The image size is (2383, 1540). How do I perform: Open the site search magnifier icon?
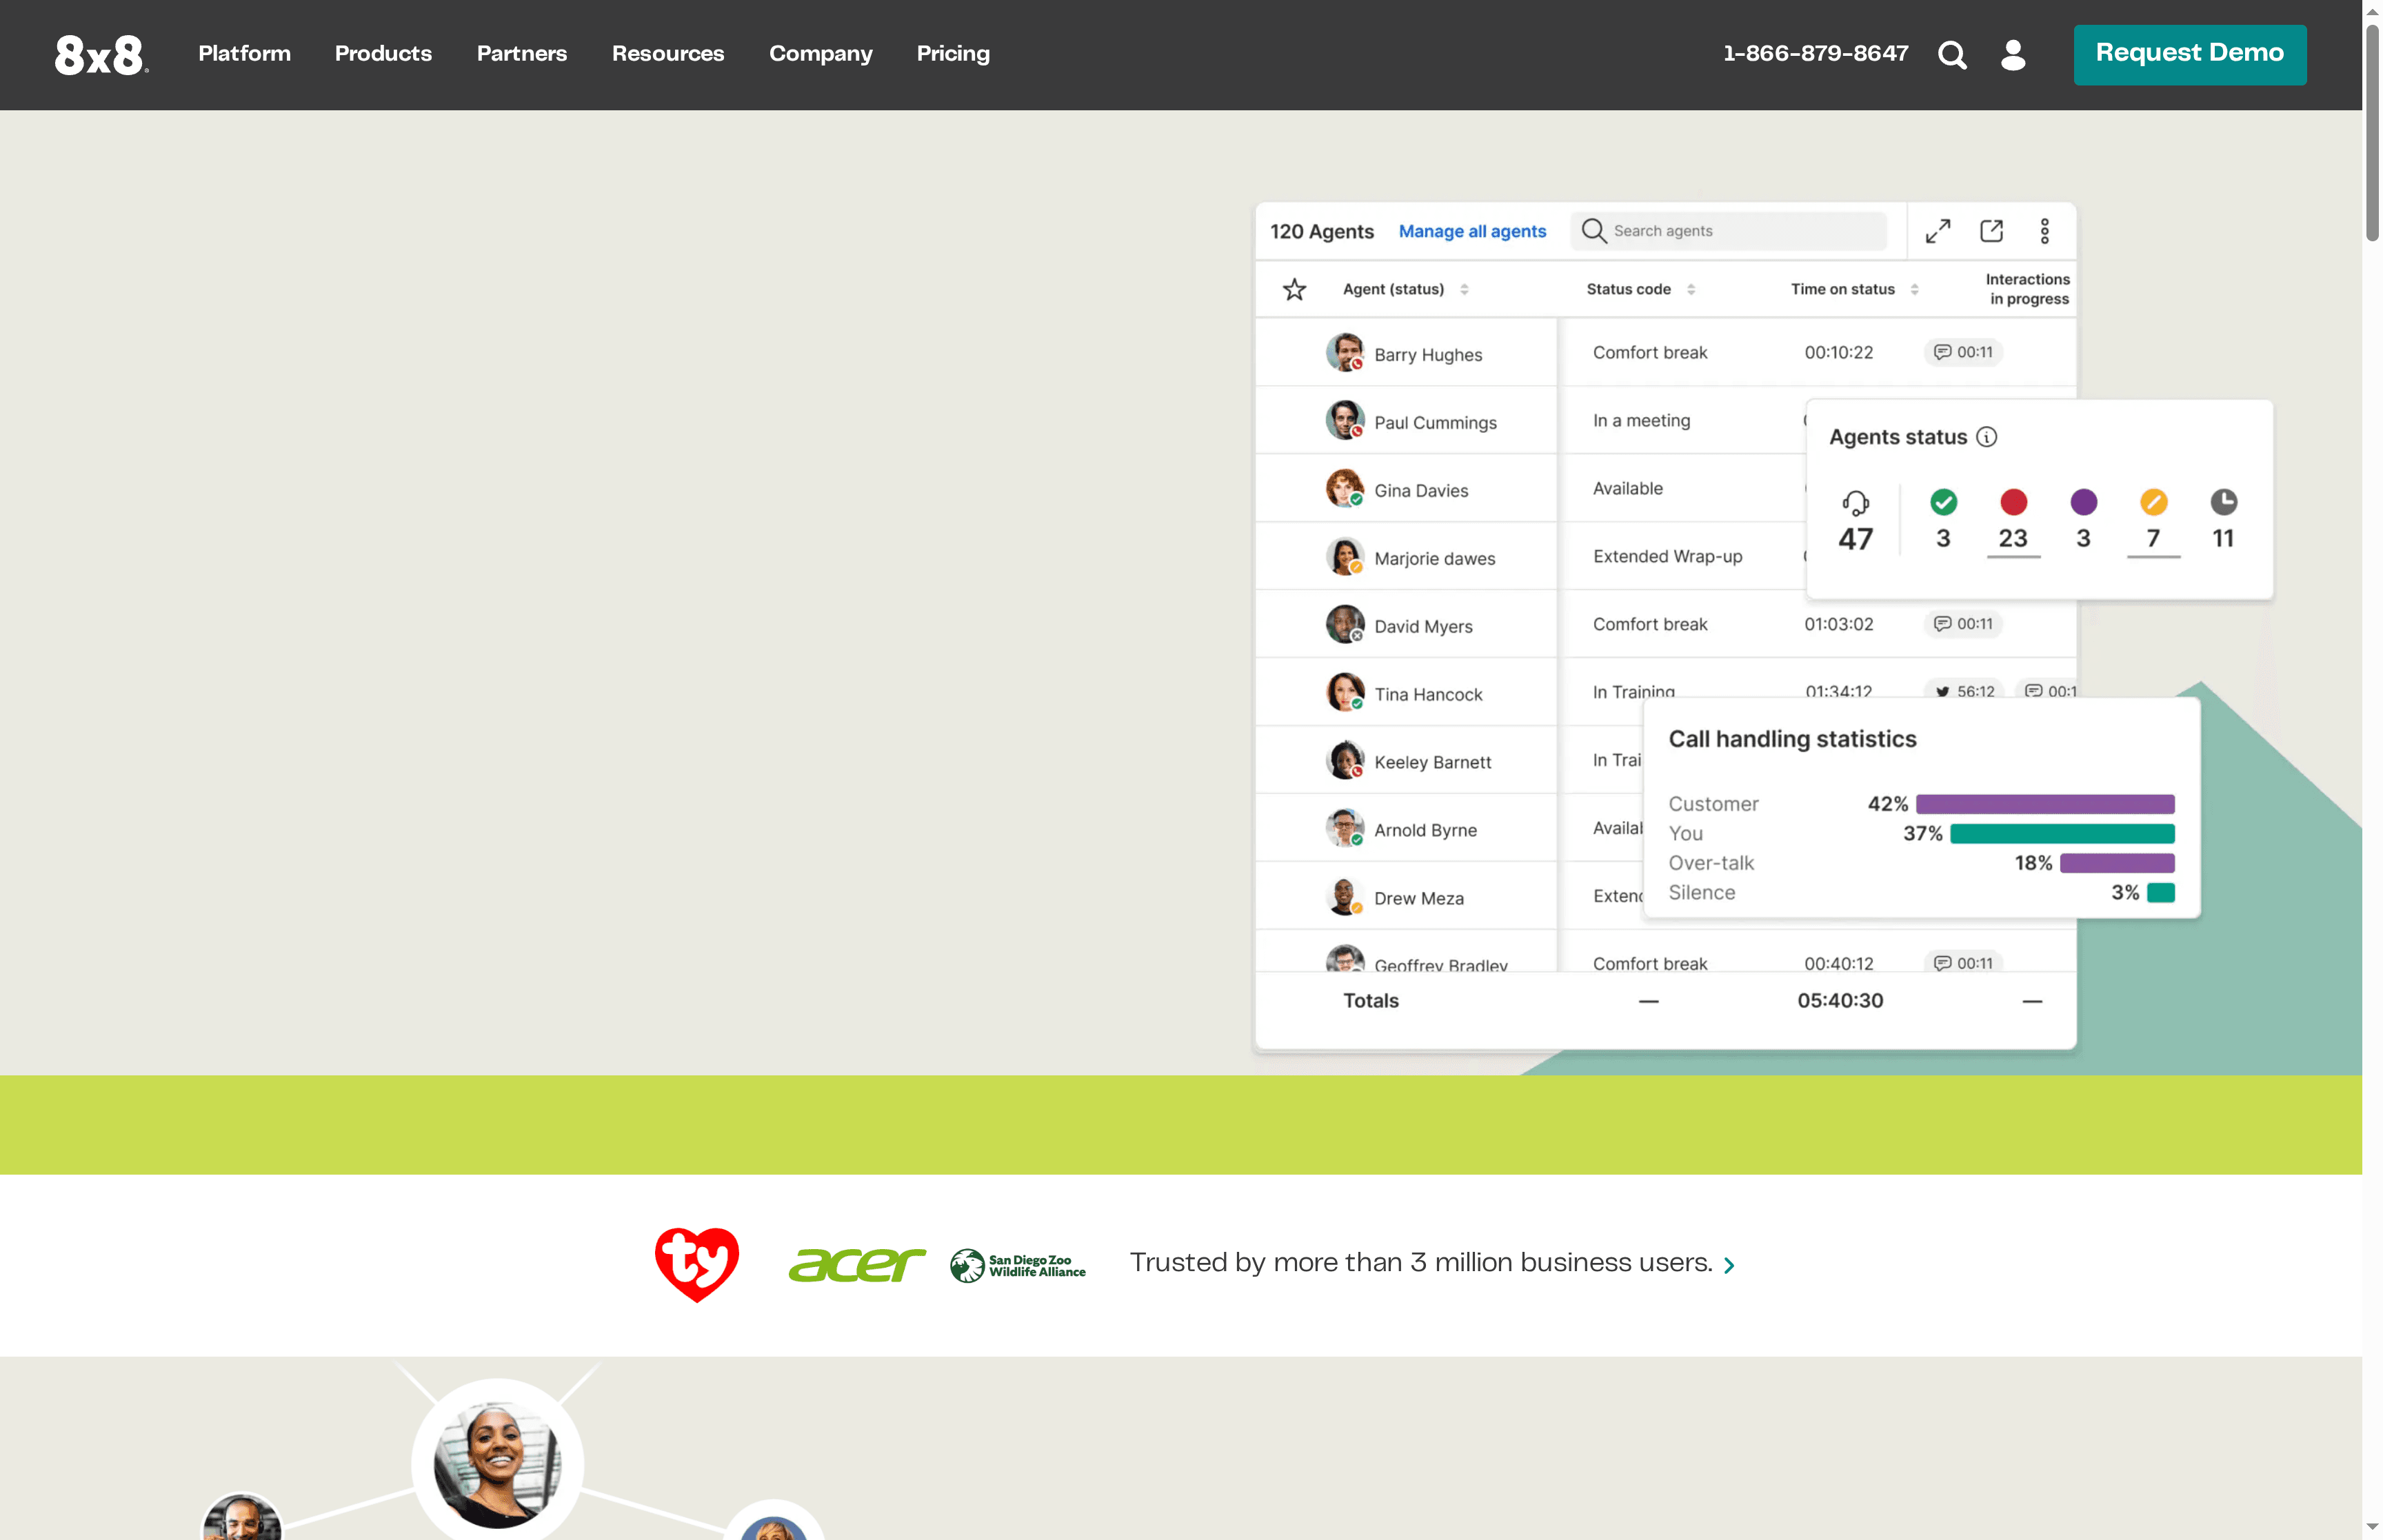pyautogui.click(x=1951, y=55)
